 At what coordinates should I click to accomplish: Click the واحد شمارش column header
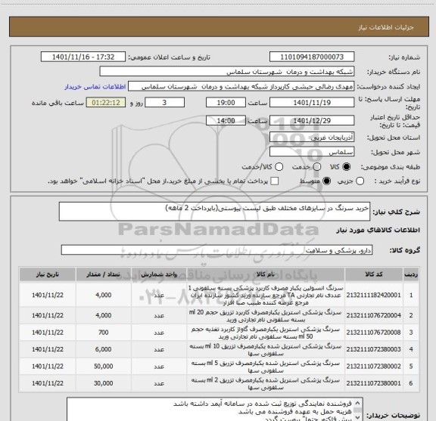click(x=159, y=274)
